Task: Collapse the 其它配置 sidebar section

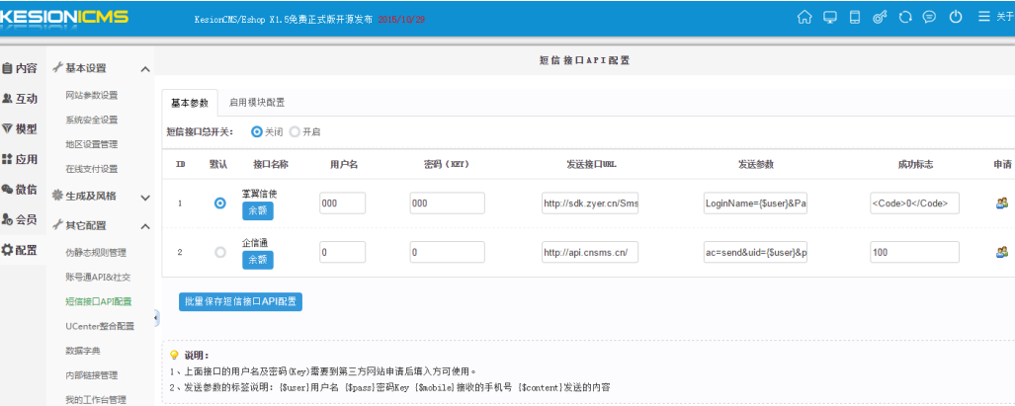Action: [145, 226]
